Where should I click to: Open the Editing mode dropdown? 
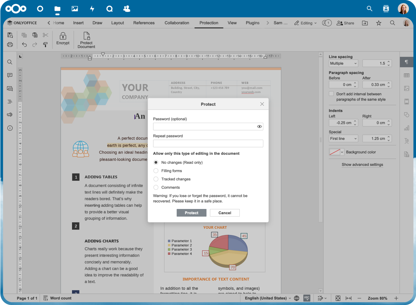306,23
